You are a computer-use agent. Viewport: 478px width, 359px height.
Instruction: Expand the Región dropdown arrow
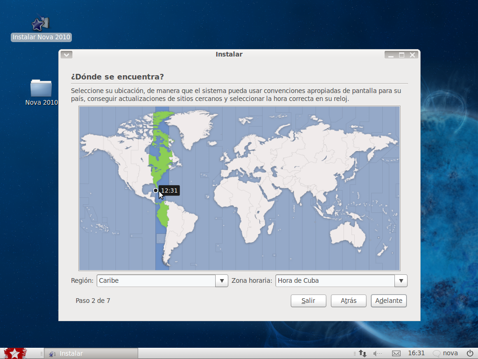click(x=222, y=281)
